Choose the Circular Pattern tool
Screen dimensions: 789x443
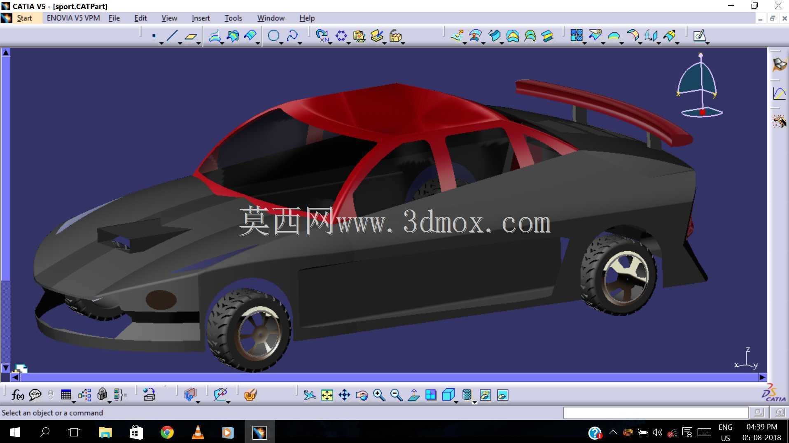coord(341,36)
